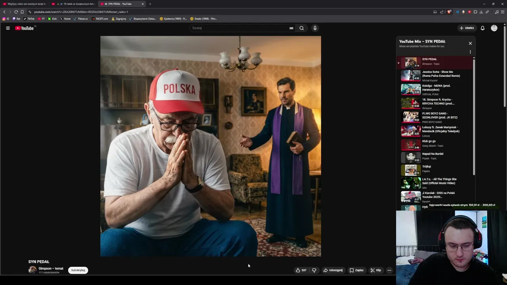Play Napad Na Burdel by Popek
The height and width of the screenshot is (285, 507).
coord(436,157)
